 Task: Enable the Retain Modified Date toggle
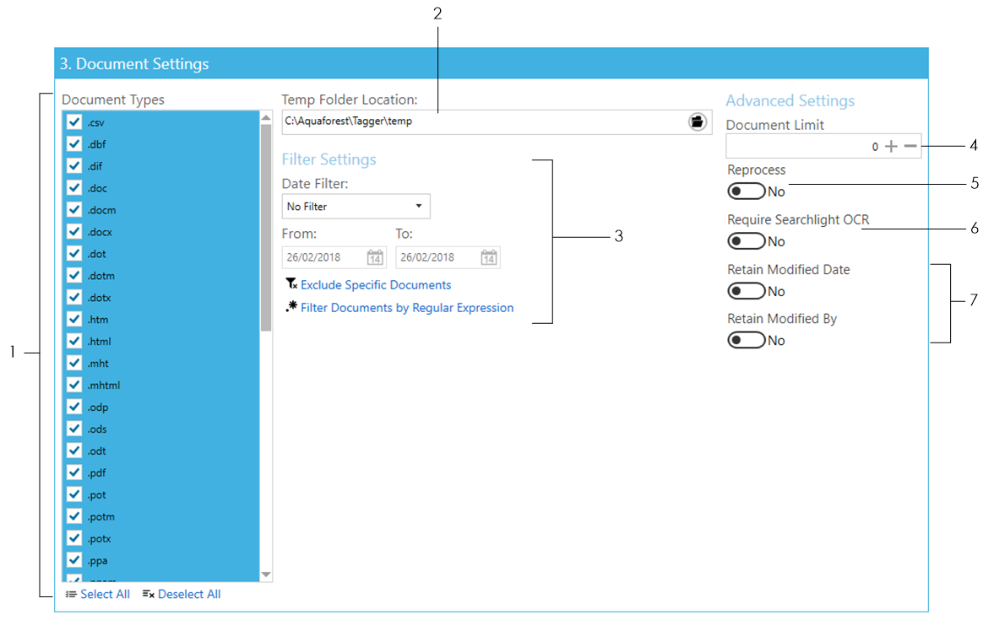(x=746, y=291)
